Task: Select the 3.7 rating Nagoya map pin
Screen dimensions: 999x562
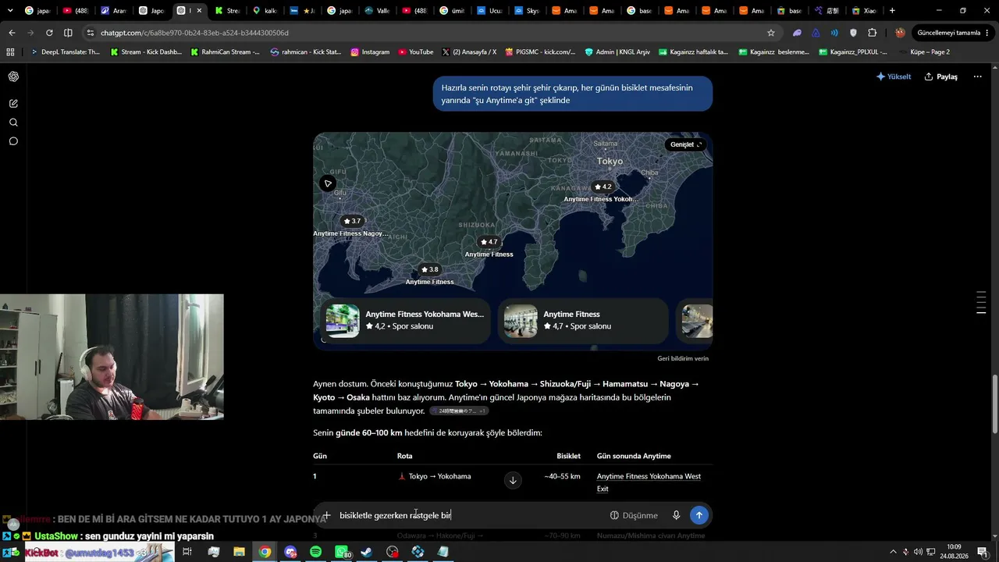Action: pyautogui.click(x=351, y=221)
